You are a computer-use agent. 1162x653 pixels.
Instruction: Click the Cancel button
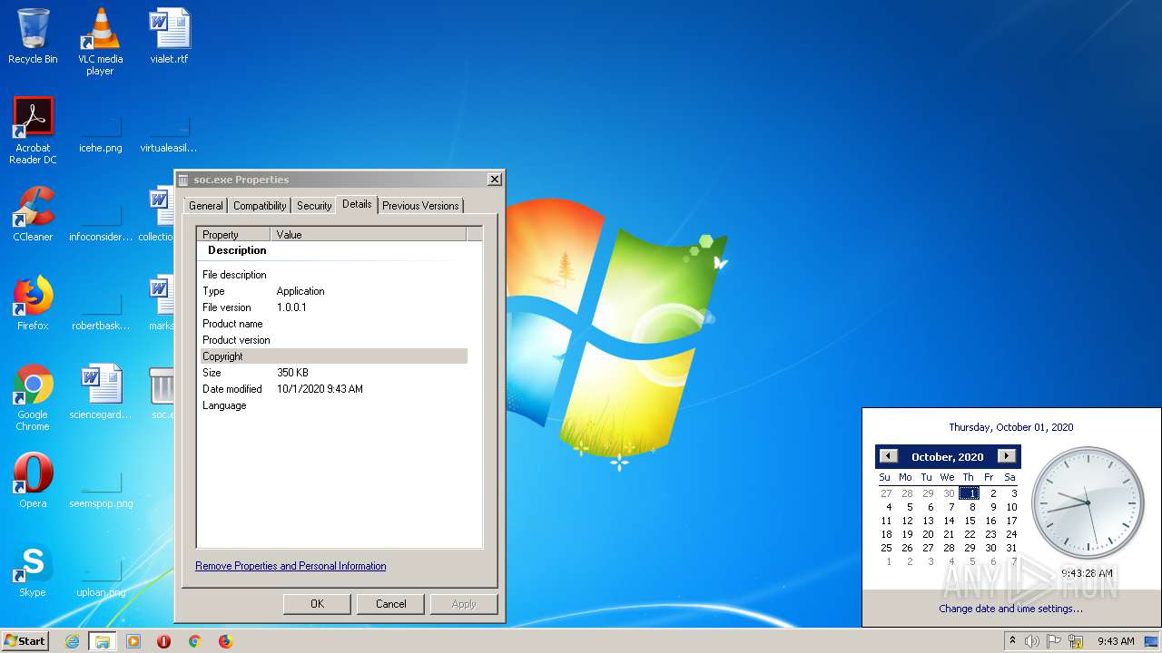[x=391, y=604]
